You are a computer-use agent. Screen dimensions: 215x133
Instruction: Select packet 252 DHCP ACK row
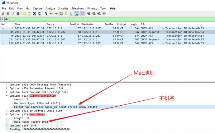click(107, 43)
